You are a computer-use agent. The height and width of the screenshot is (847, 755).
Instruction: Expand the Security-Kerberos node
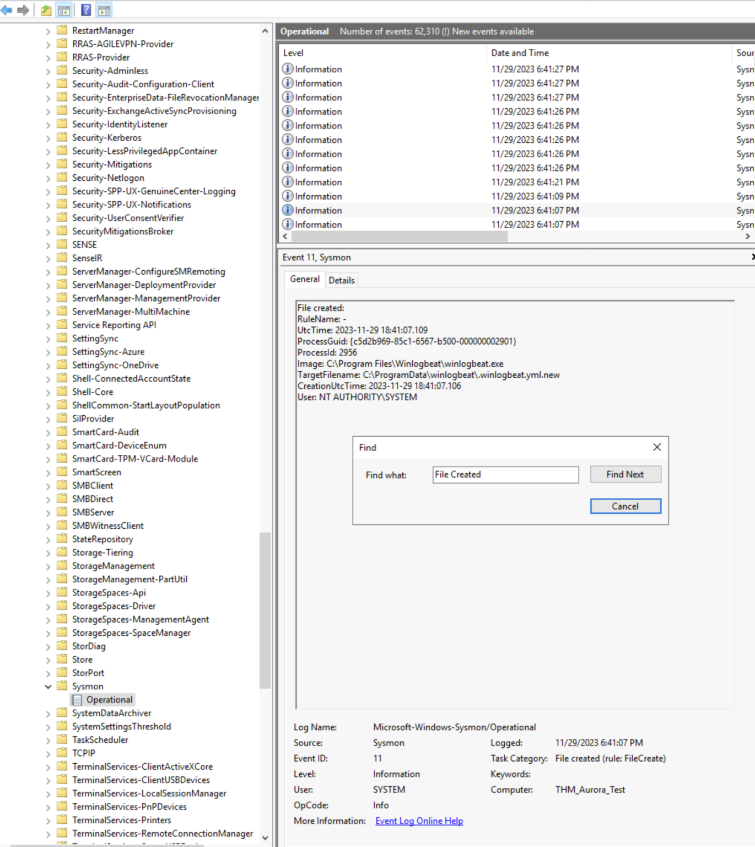(47, 137)
